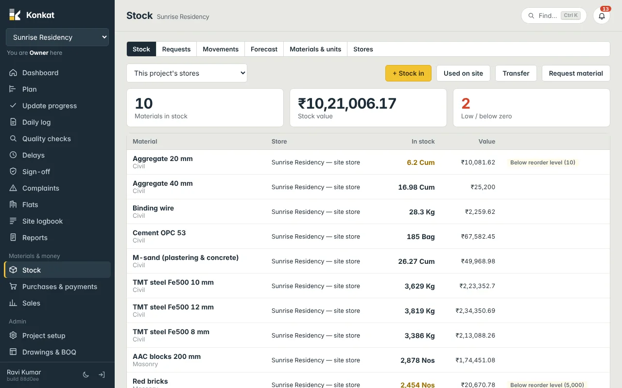The width and height of the screenshot is (622, 388).
Task: Click the logout arrow icon beside Ravi Kumar
Action: (x=102, y=375)
